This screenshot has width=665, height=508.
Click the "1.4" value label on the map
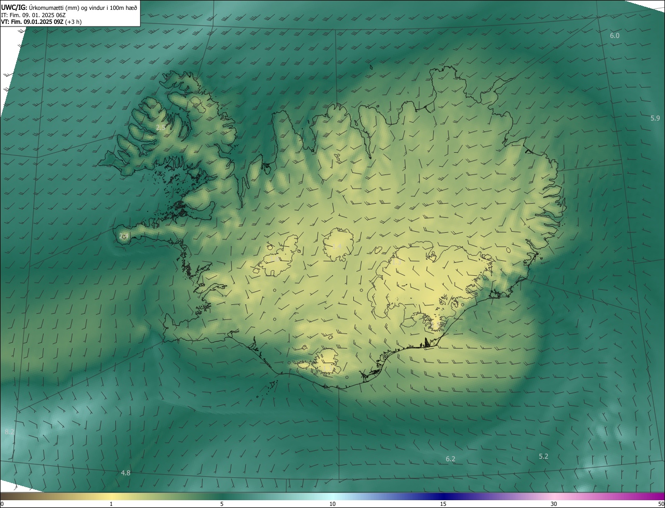tap(337, 246)
